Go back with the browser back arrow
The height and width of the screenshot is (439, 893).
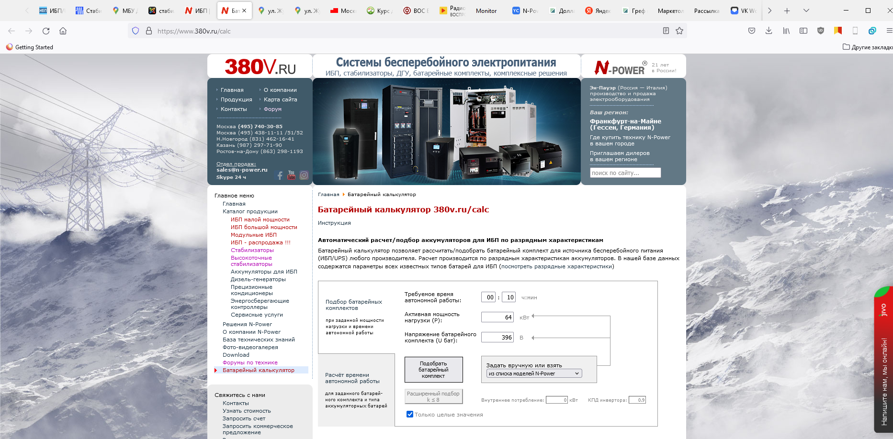point(11,31)
